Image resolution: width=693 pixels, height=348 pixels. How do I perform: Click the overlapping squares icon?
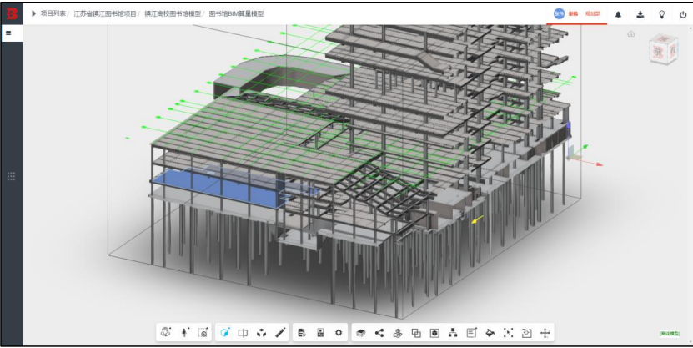pyautogui.click(x=416, y=333)
